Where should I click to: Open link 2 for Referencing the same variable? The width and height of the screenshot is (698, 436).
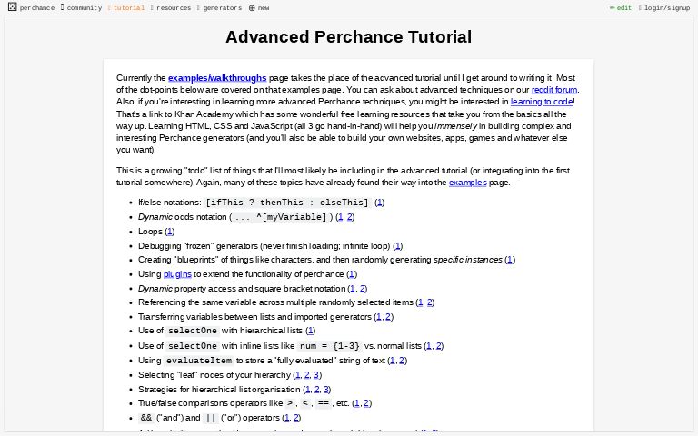coord(430,302)
